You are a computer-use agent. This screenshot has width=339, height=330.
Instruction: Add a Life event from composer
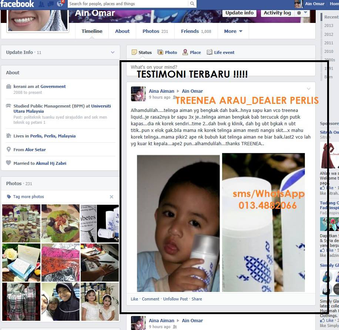(x=221, y=52)
